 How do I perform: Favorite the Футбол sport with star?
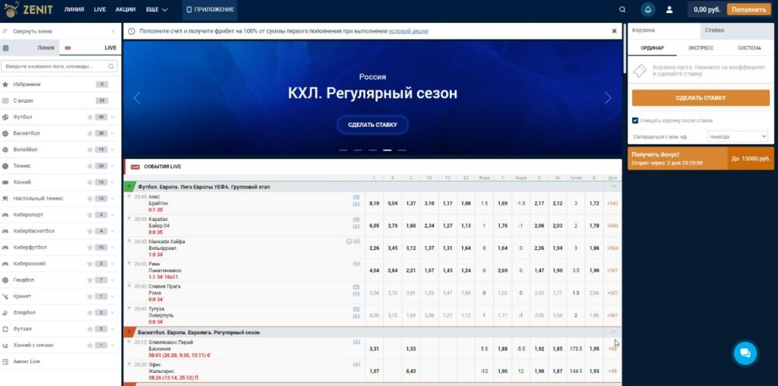point(90,117)
